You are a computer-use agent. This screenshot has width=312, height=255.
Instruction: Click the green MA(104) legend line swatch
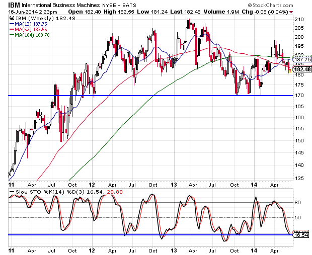click(x=12, y=35)
